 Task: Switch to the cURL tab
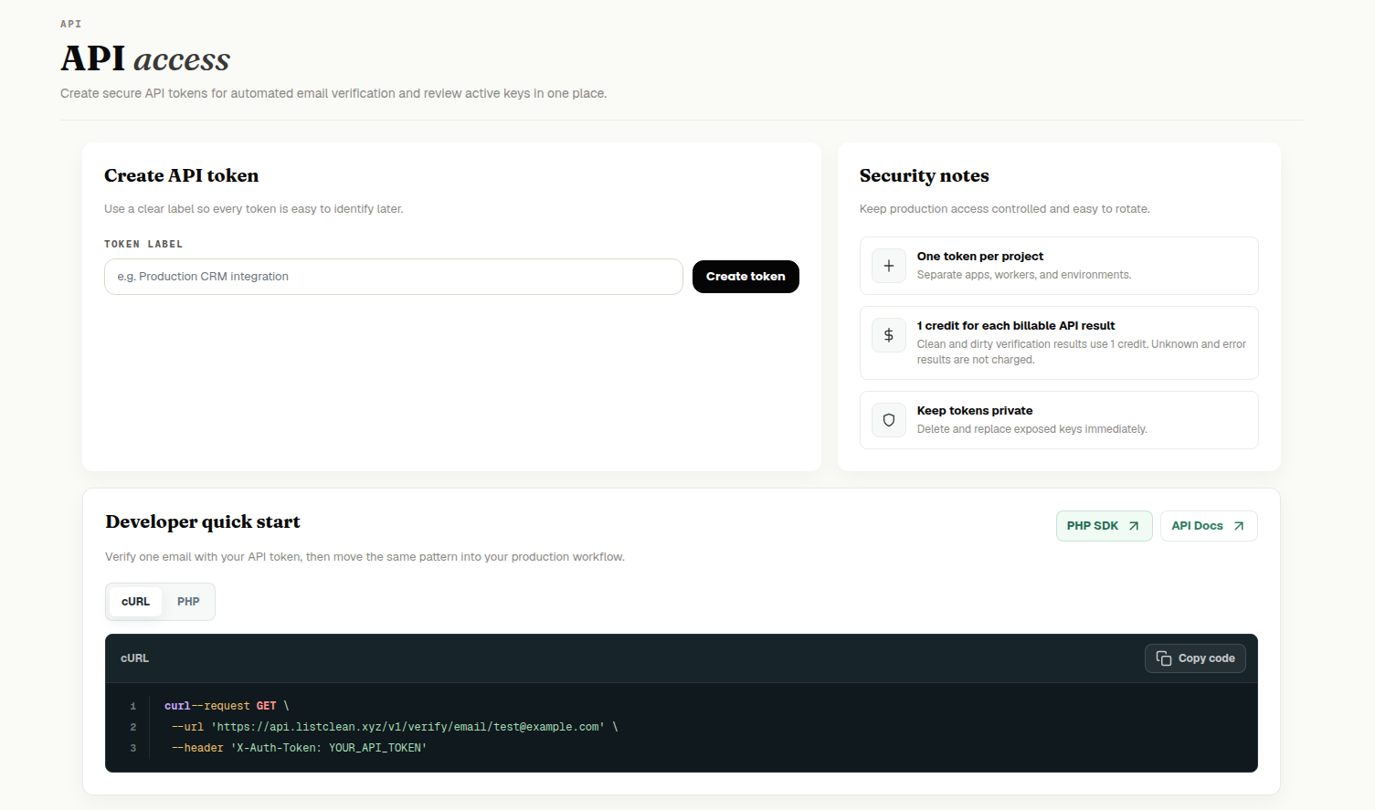(x=135, y=602)
